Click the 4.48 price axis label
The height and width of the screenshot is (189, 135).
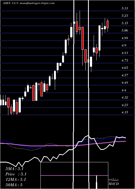pos(125,83)
